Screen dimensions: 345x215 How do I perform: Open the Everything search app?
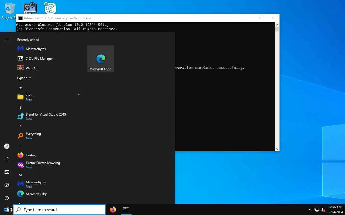49,136
